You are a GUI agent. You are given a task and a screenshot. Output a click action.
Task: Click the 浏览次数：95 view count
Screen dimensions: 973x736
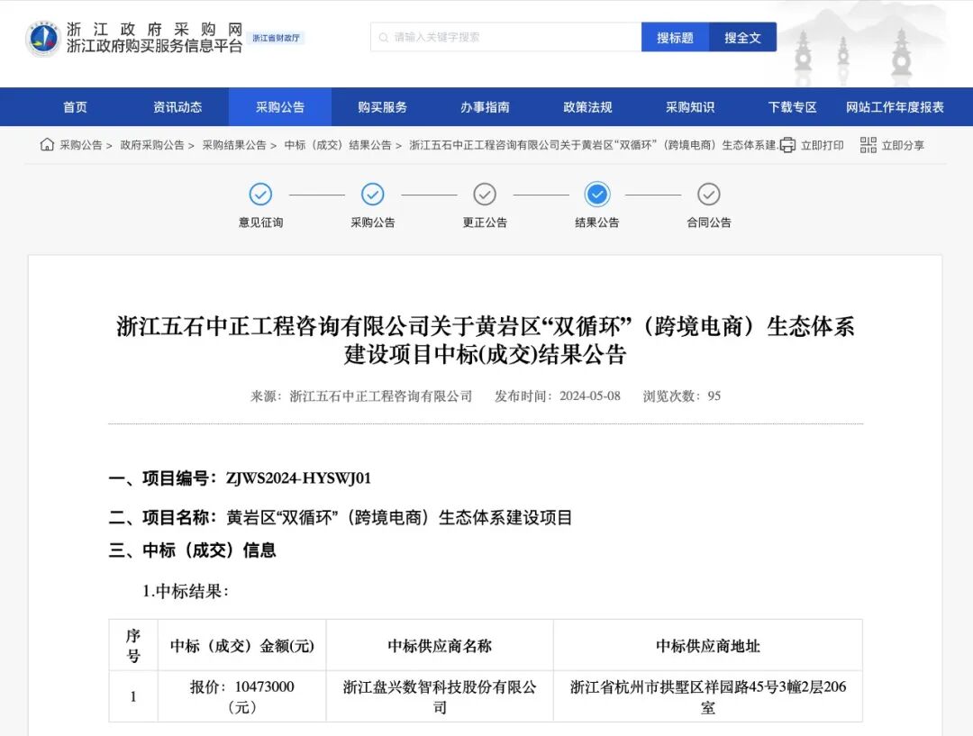681,395
